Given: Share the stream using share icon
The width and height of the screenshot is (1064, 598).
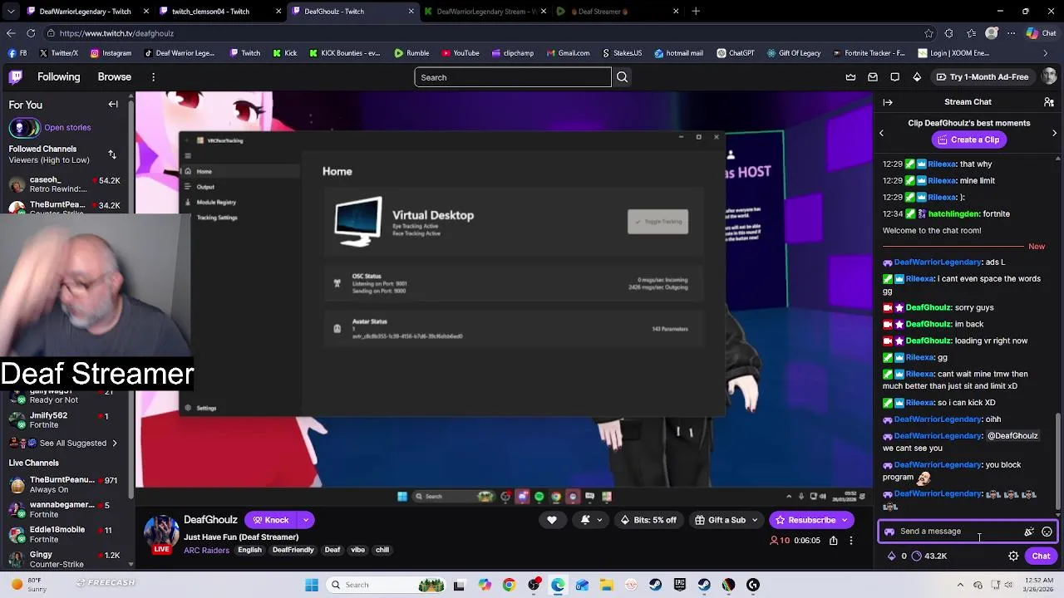Looking at the screenshot, I should (833, 541).
